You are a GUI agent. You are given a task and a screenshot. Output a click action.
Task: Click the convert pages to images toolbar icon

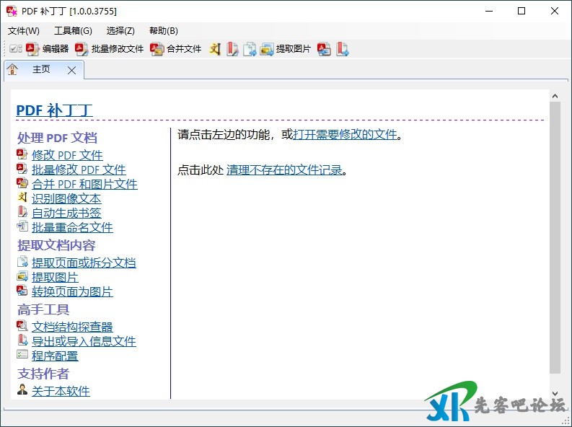tap(324, 49)
